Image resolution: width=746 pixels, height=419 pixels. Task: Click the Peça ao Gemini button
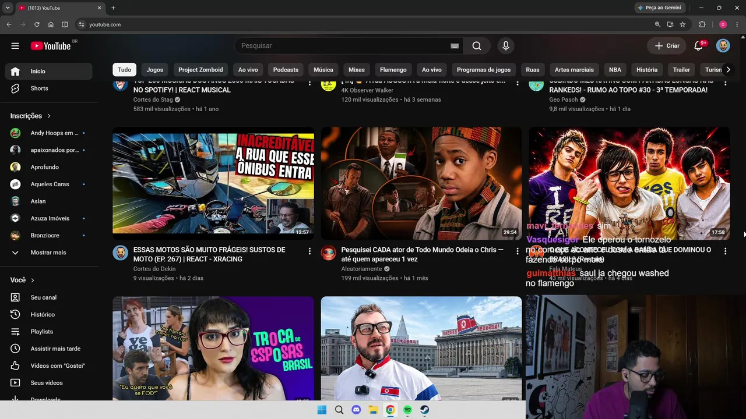659,8
